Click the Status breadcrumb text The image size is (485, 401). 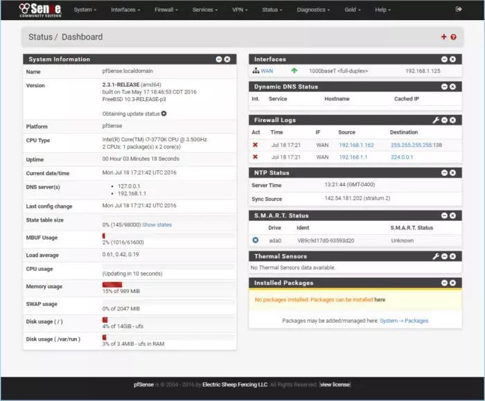[40, 37]
